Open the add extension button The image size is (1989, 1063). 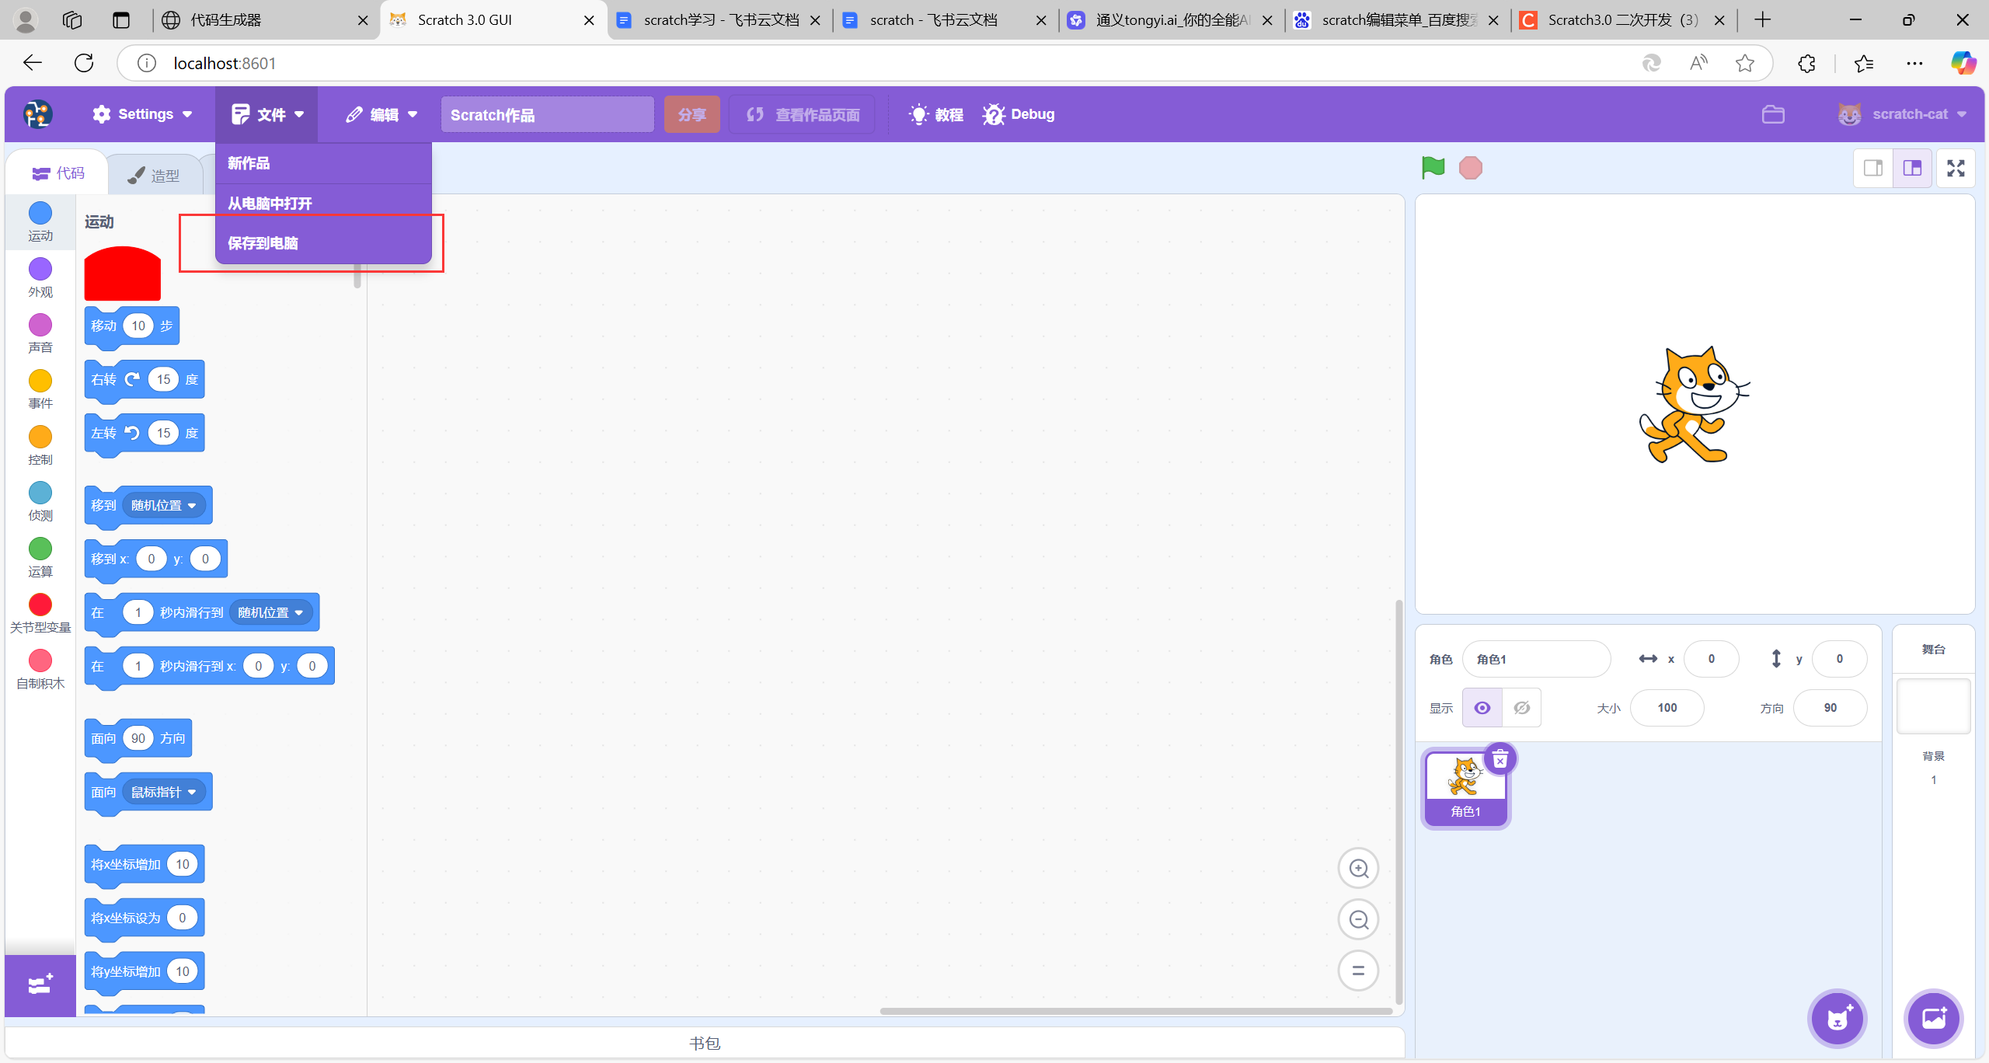tap(40, 985)
